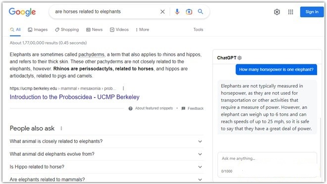The image size is (327, 184).
Task: Click 'About 1,77,00,000 results' count text
Action: click(48, 43)
